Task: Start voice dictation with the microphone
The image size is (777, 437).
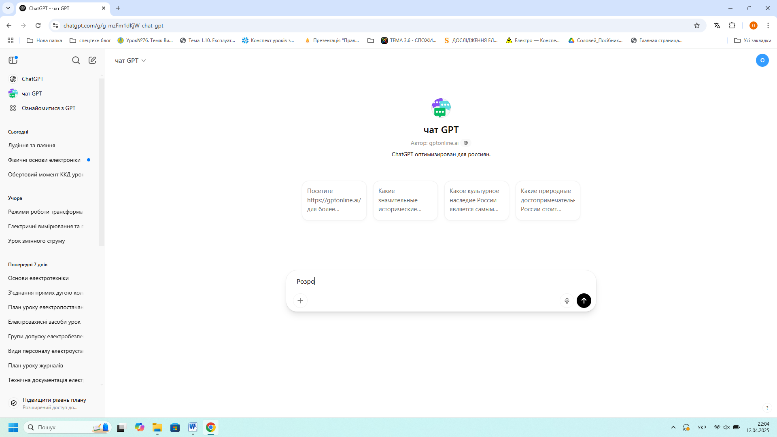Action: click(x=567, y=301)
